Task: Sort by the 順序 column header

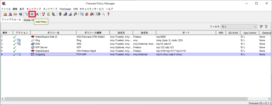Action: (7, 33)
